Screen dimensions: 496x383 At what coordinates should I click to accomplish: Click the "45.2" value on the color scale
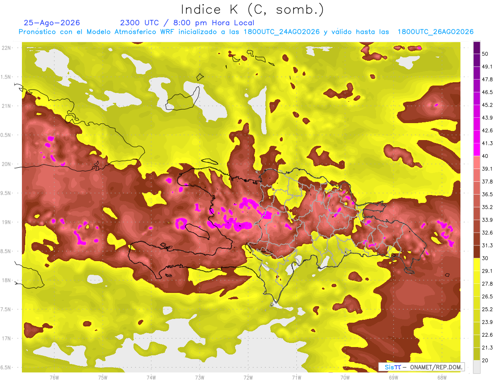(x=487, y=105)
